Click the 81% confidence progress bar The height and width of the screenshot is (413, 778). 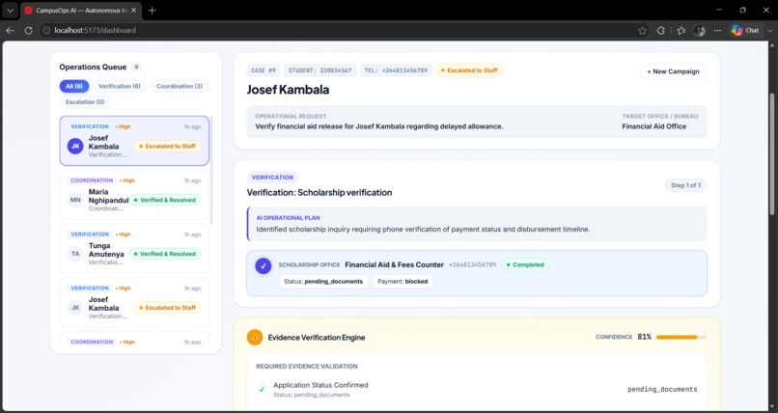681,337
